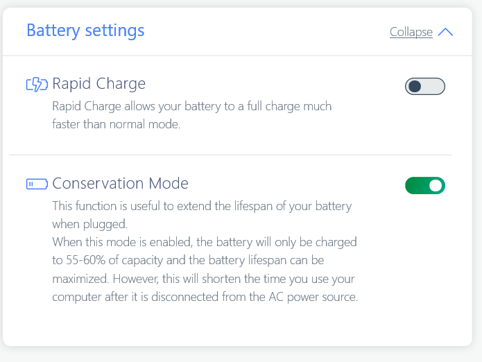Disable the Conservation Mode toggle
482x362 pixels.
pos(424,185)
